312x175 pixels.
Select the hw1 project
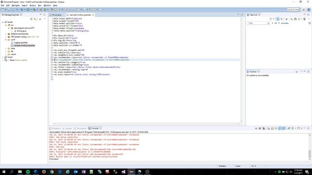click(x=10, y=57)
